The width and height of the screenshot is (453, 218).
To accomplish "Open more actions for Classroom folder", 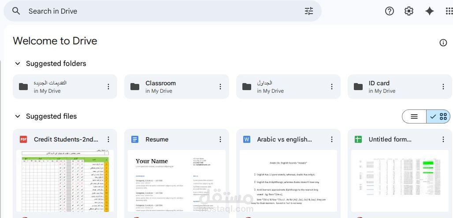I will tap(220, 87).
